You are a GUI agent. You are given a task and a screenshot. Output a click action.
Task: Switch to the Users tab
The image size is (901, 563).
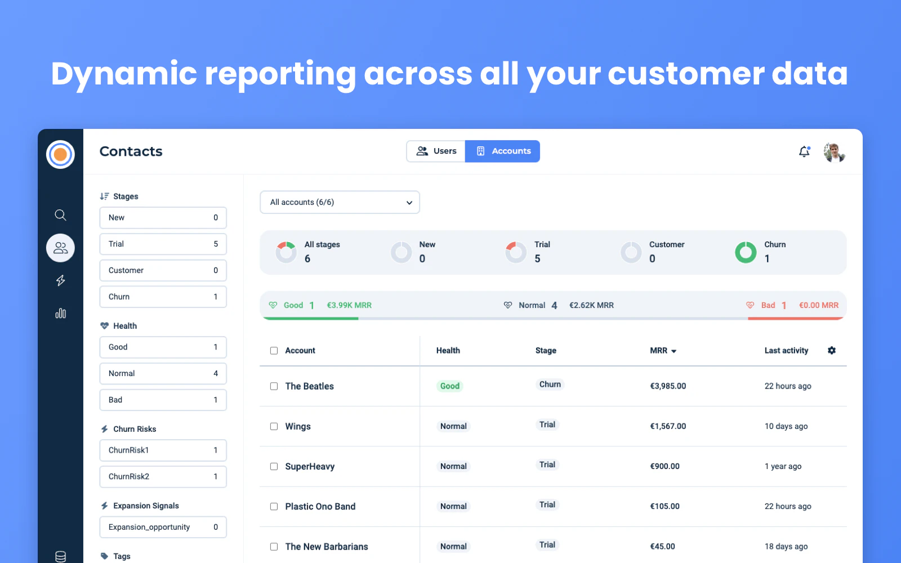click(435, 151)
